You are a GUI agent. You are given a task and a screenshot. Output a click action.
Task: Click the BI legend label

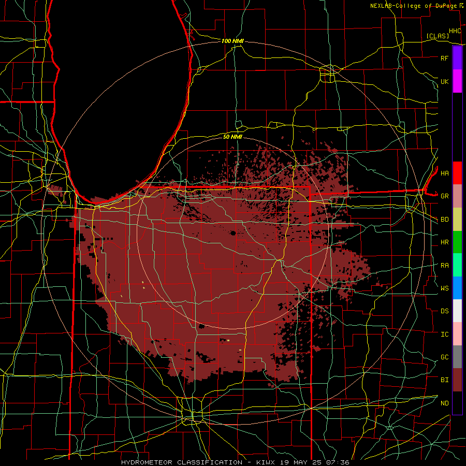click(x=445, y=380)
